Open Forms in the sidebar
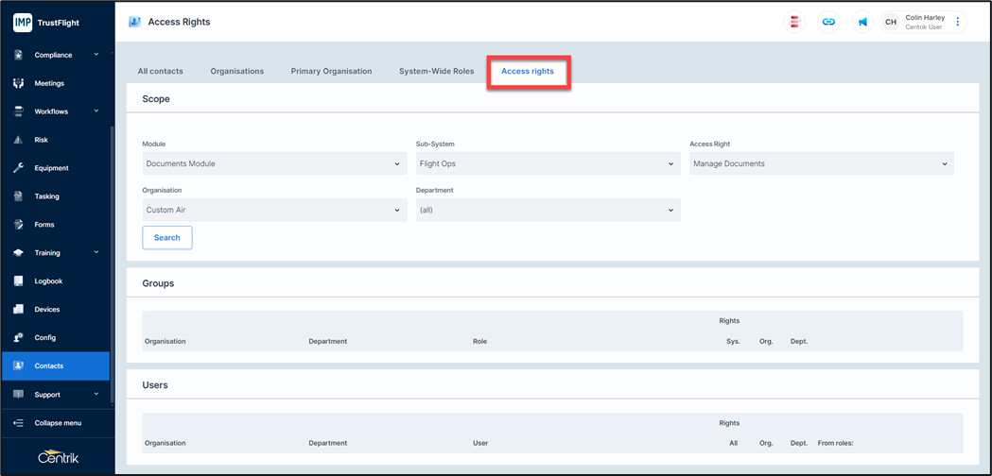992x476 pixels. 44,225
